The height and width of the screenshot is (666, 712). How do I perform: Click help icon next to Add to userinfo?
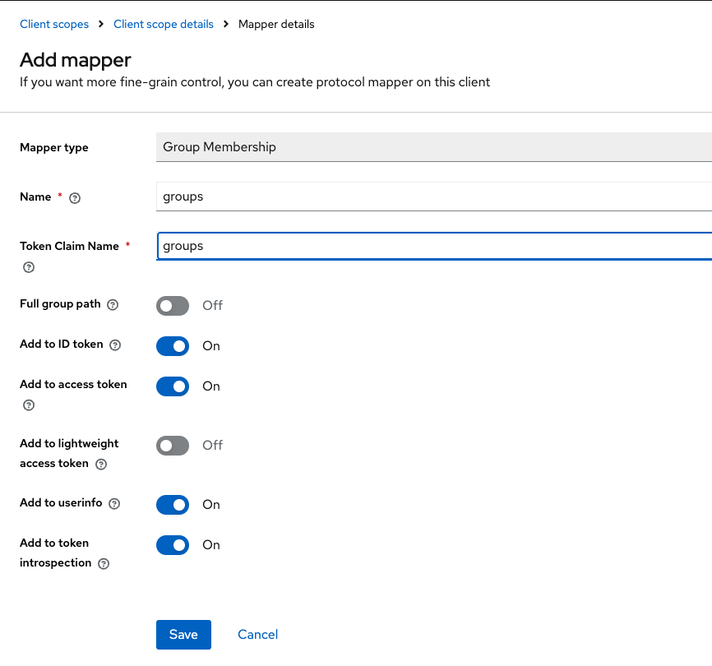pos(114,503)
